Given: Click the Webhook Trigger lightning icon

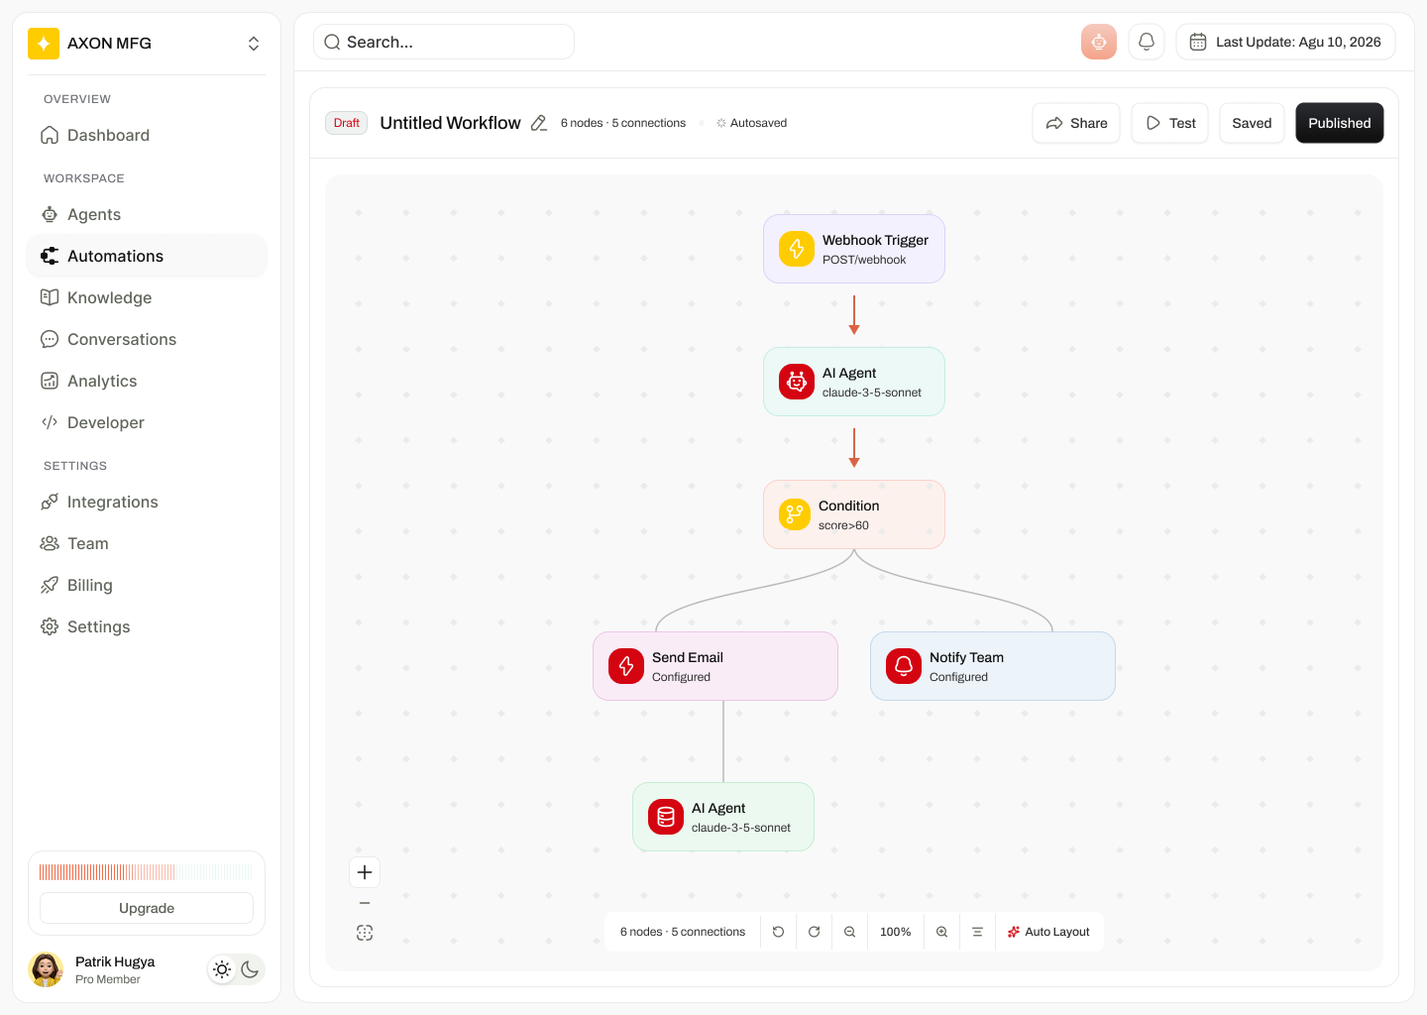Looking at the screenshot, I should (797, 249).
